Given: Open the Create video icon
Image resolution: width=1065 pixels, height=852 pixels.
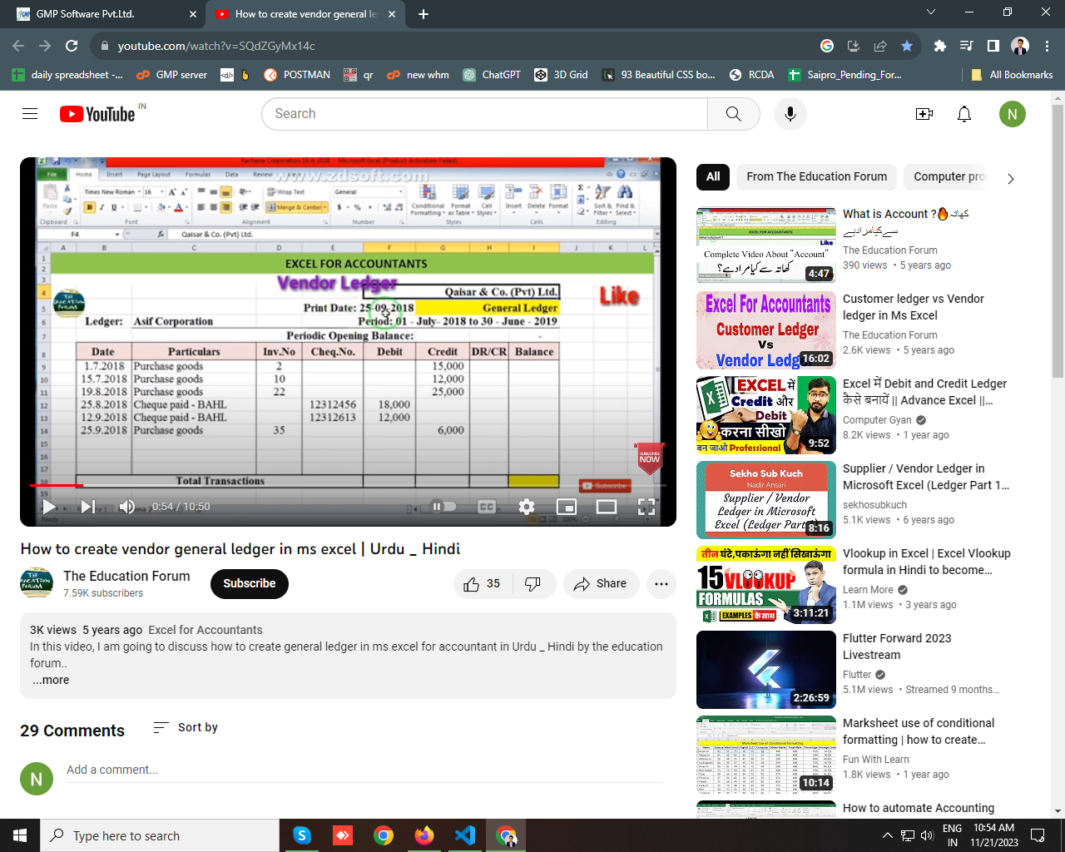Looking at the screenshot, I should tap(924, 114).
